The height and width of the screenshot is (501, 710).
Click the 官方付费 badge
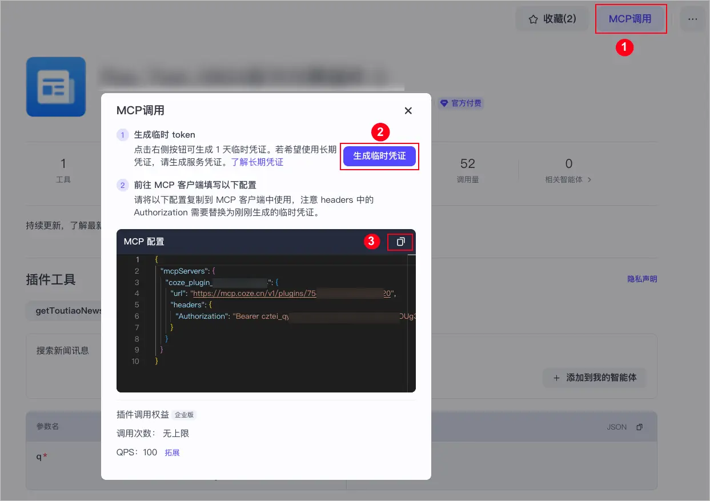click(x=461, y=103)
